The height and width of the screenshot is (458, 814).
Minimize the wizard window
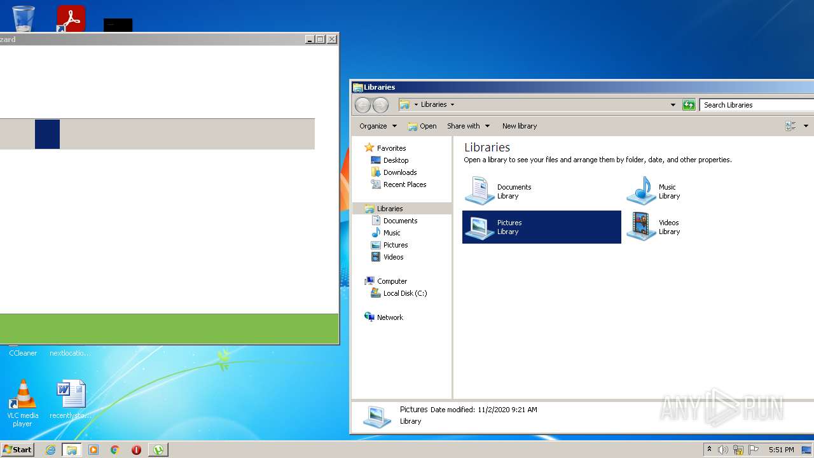coord(310,39)
